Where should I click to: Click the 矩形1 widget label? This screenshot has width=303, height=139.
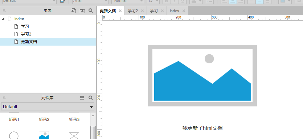pyautogui.click(x=14, y=119)
